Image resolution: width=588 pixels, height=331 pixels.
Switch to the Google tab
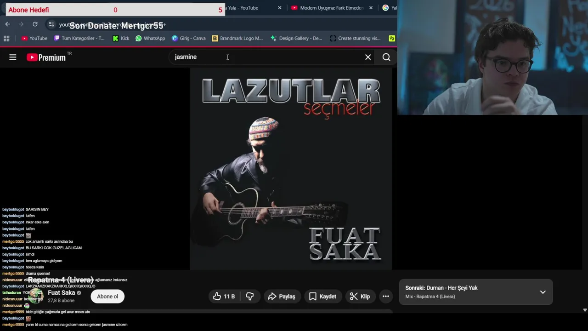[x=389, y=8]
